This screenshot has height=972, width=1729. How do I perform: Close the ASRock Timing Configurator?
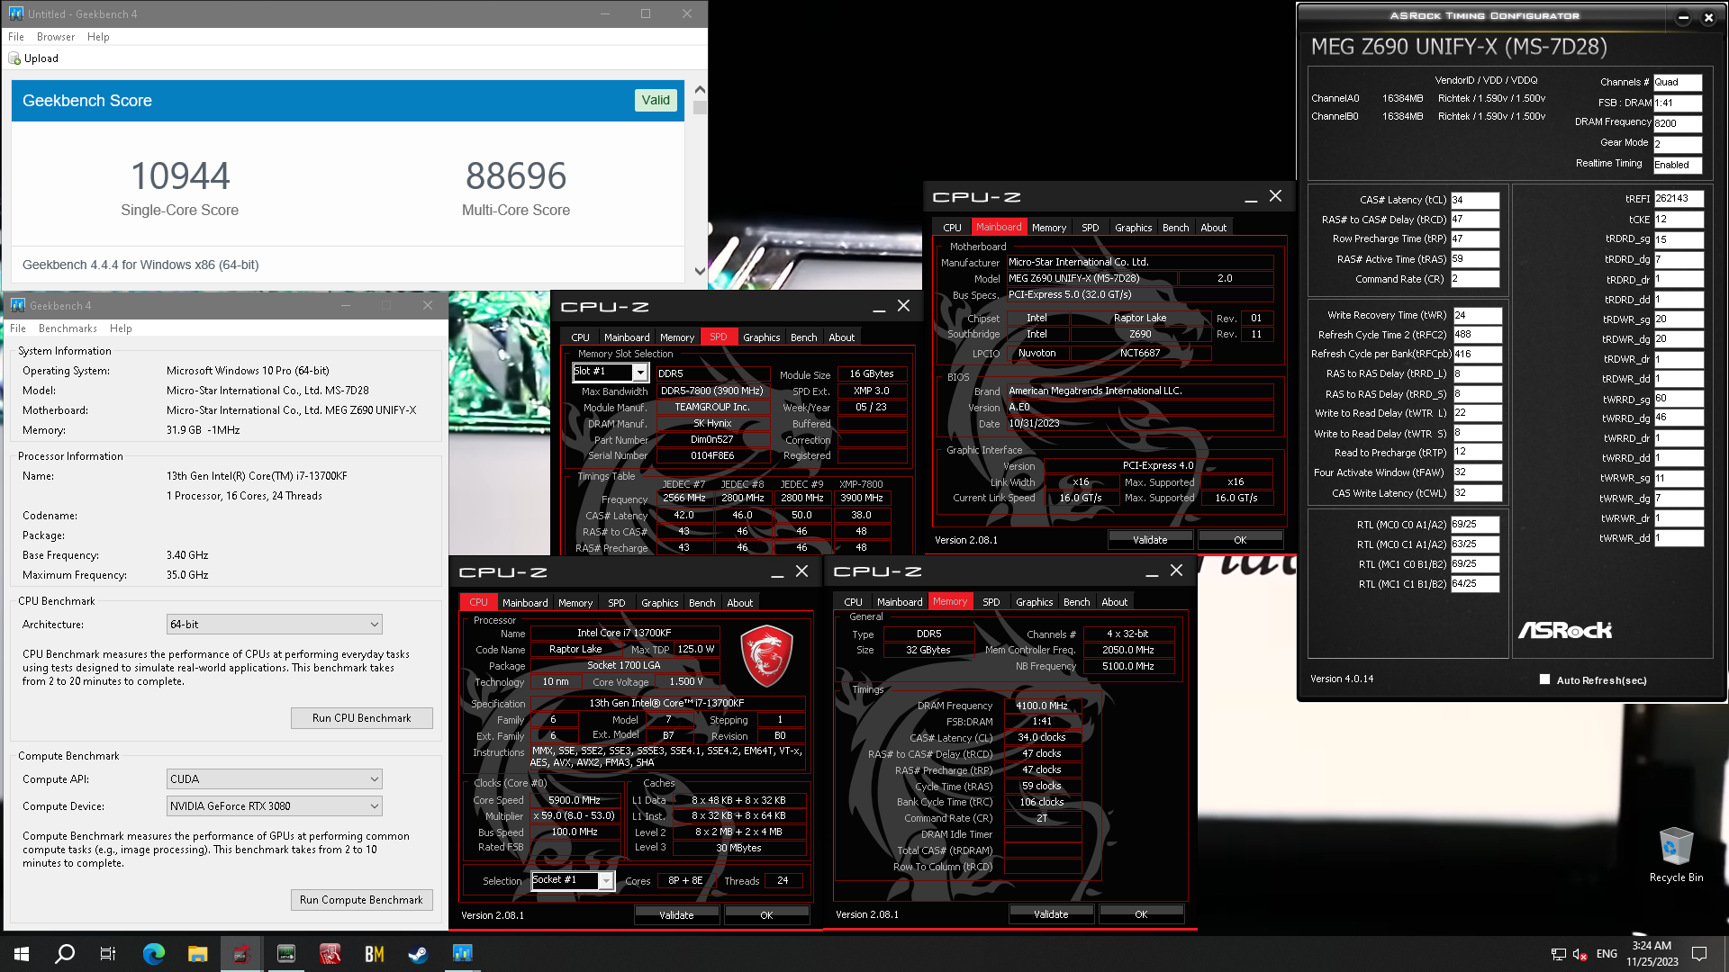click(x=1708, y=17)
